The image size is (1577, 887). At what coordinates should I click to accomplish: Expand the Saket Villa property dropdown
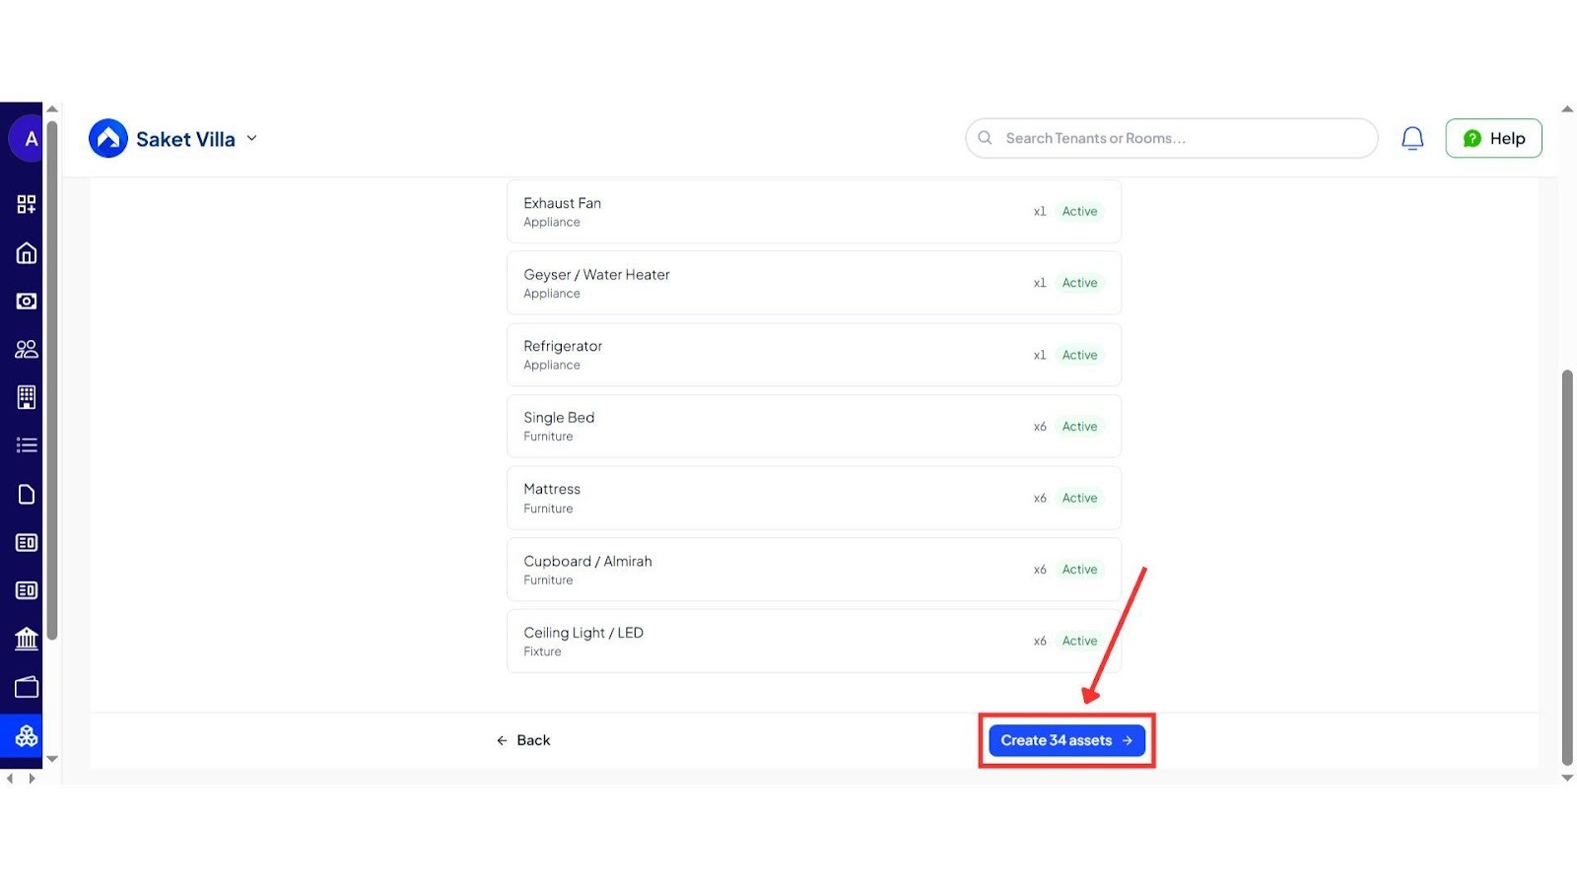[x=251, y=139]
